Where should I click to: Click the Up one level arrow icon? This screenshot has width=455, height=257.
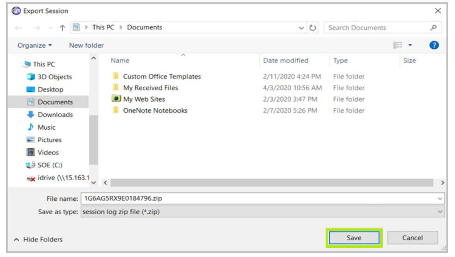pyautogui.click(x=62, y=28)
